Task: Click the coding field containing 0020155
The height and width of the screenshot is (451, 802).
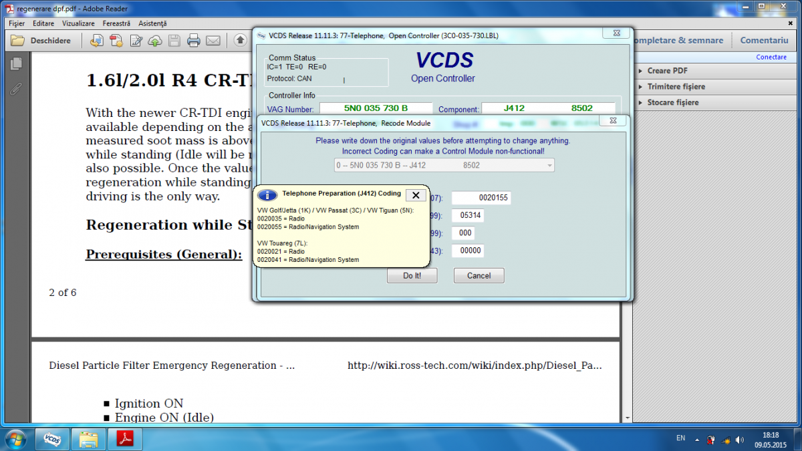Action: [x=481, y=198]
